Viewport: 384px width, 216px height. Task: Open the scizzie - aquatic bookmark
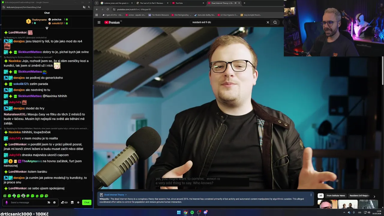135,15
